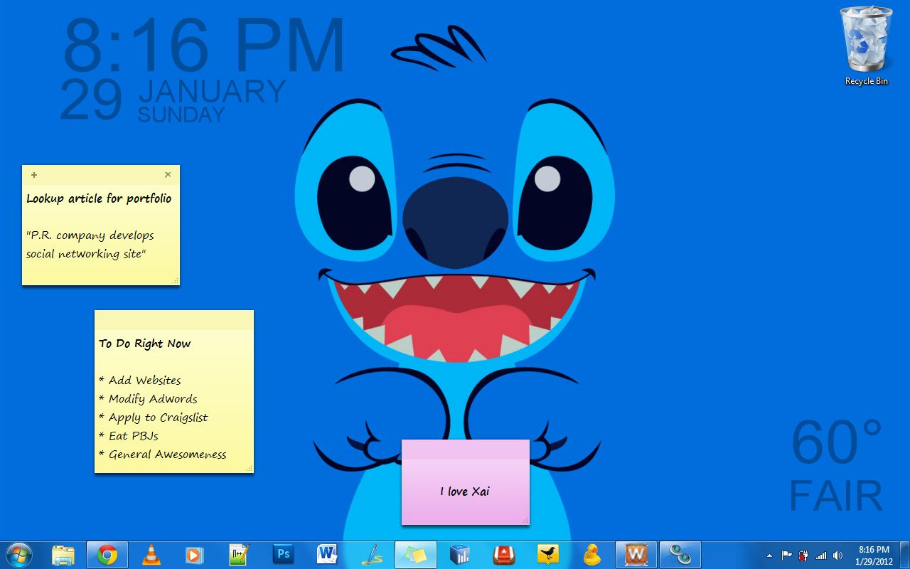The height and width of the screenshot is (569, 910).
Task: Click the FAIR weather condition text
Action: pyautogui.click(x=835, y=496)
